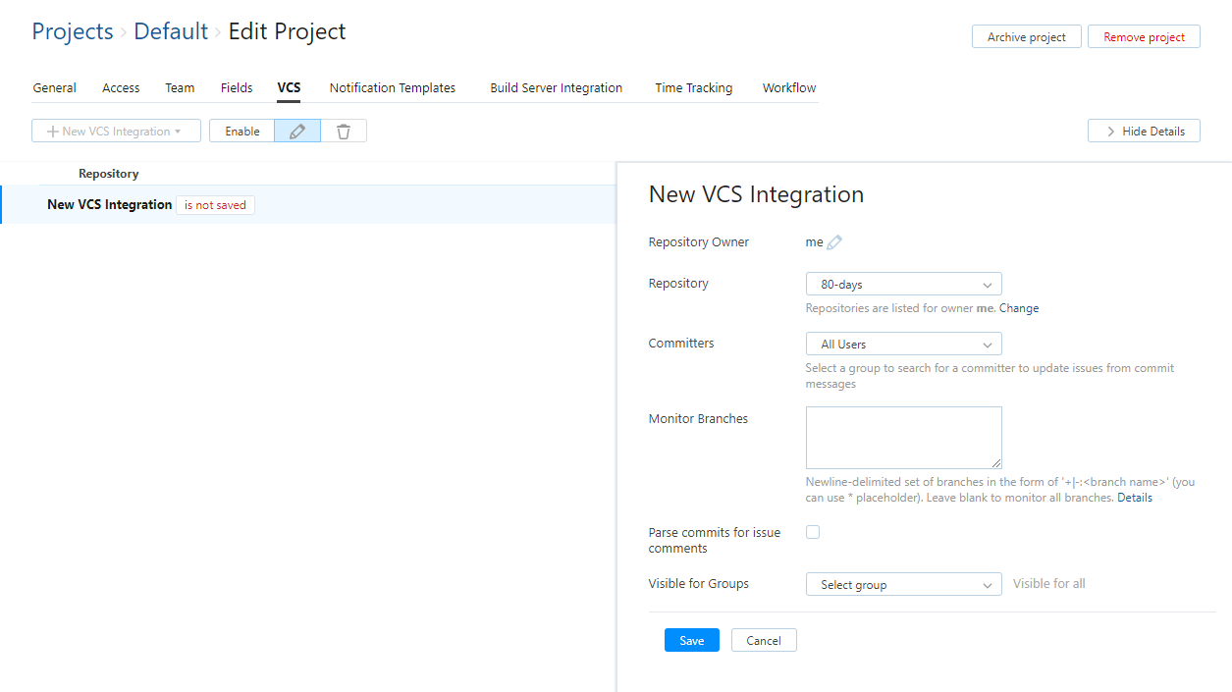This screenshot has width=1232, height=692.
Task: Open the Repository dropdown showing 80-days
Action: 903,285
